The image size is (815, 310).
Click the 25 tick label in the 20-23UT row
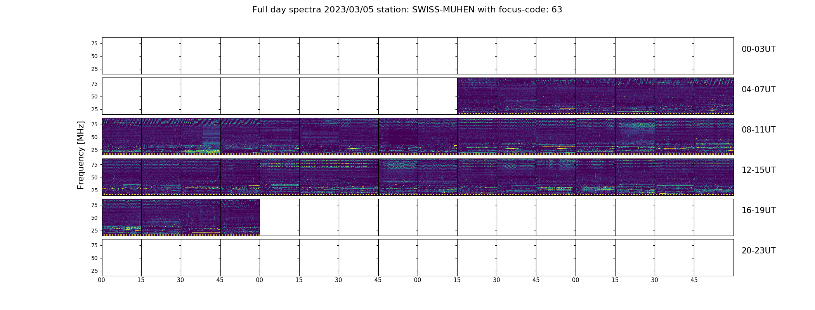[94, 271]
